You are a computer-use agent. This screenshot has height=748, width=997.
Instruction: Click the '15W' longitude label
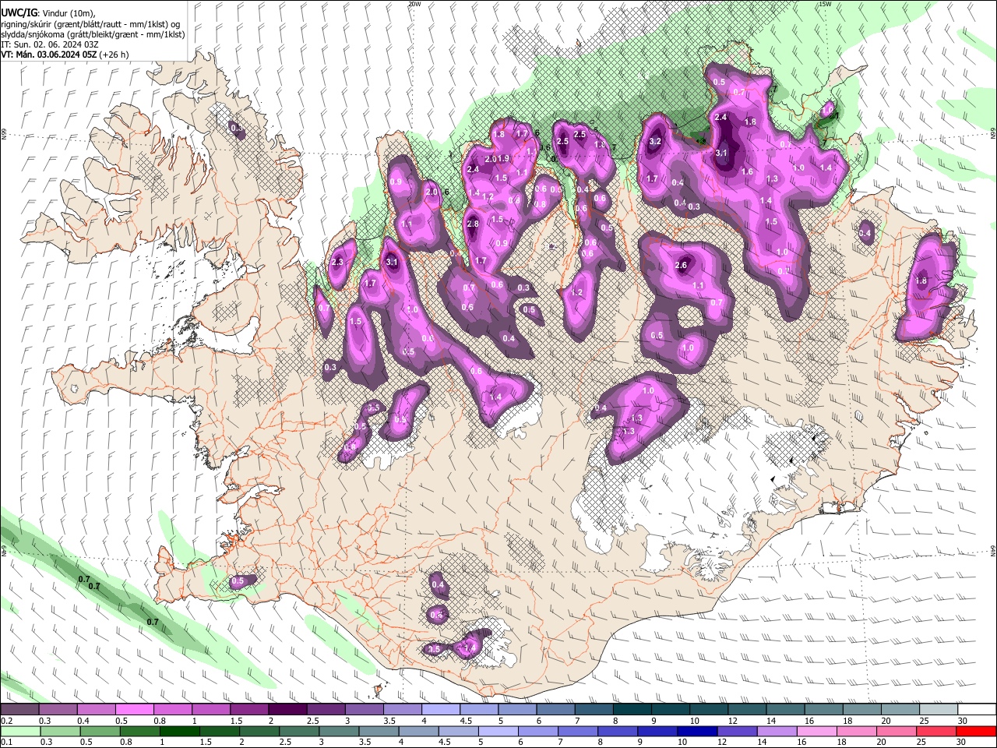coord(825,4)
